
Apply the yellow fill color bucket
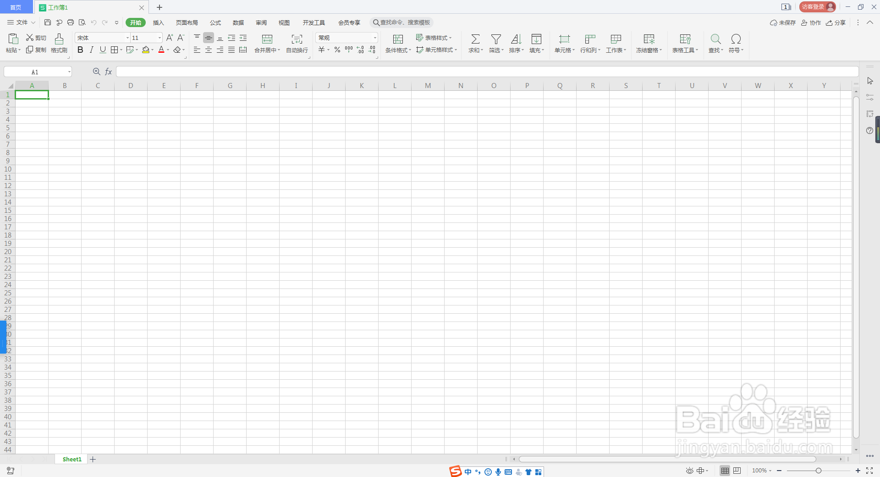point(146,50)
